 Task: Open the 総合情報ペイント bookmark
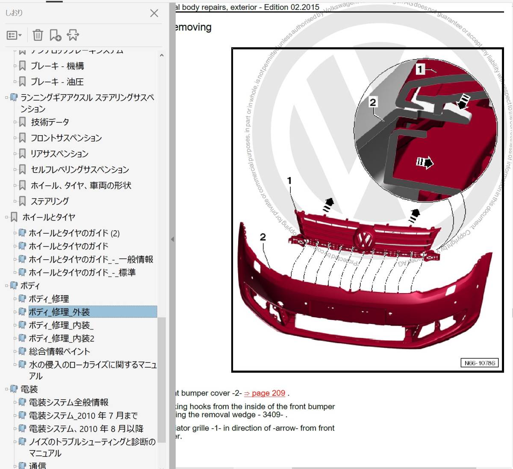(x=59, y=351)
